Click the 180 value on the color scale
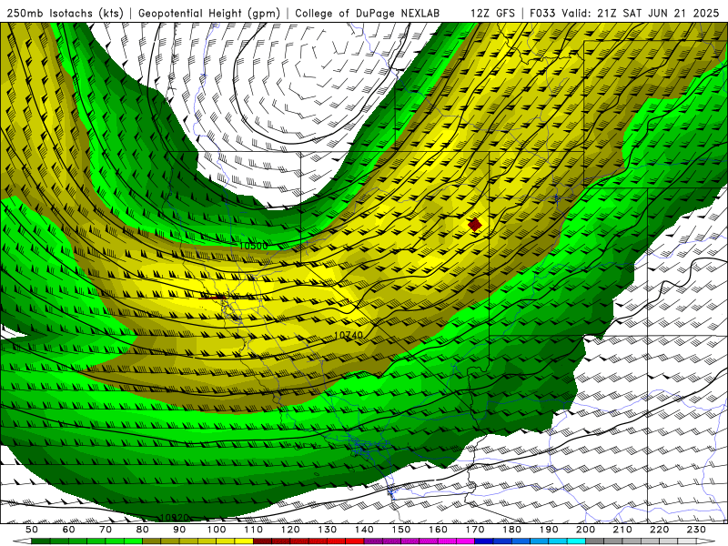Viewport: 728px width, 546px height. tap(511, 530)
